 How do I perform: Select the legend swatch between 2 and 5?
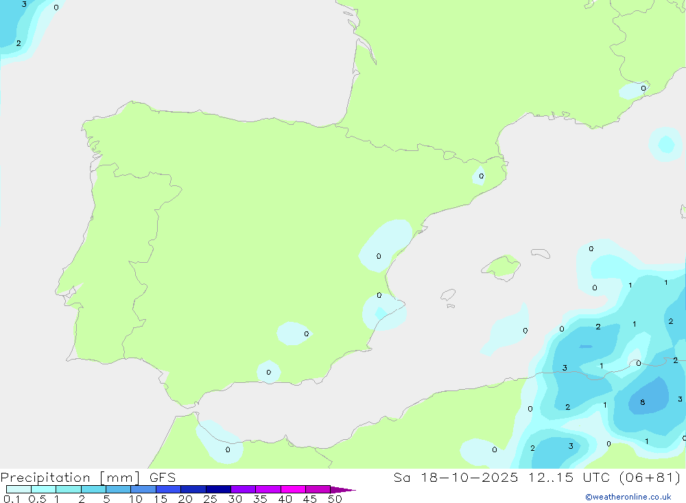tap(93, 489)
